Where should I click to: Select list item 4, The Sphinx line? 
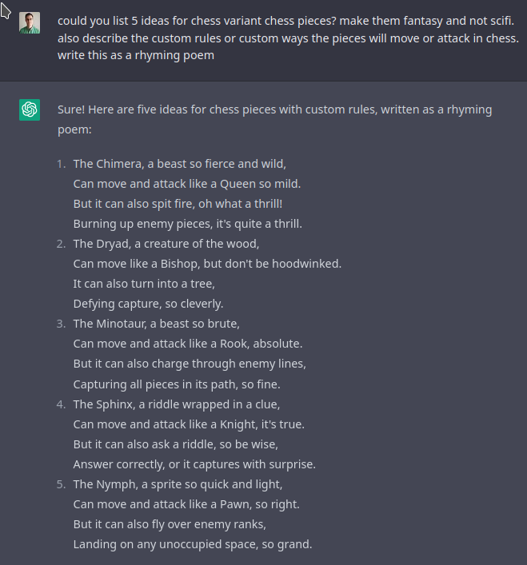tap(177, 404)
